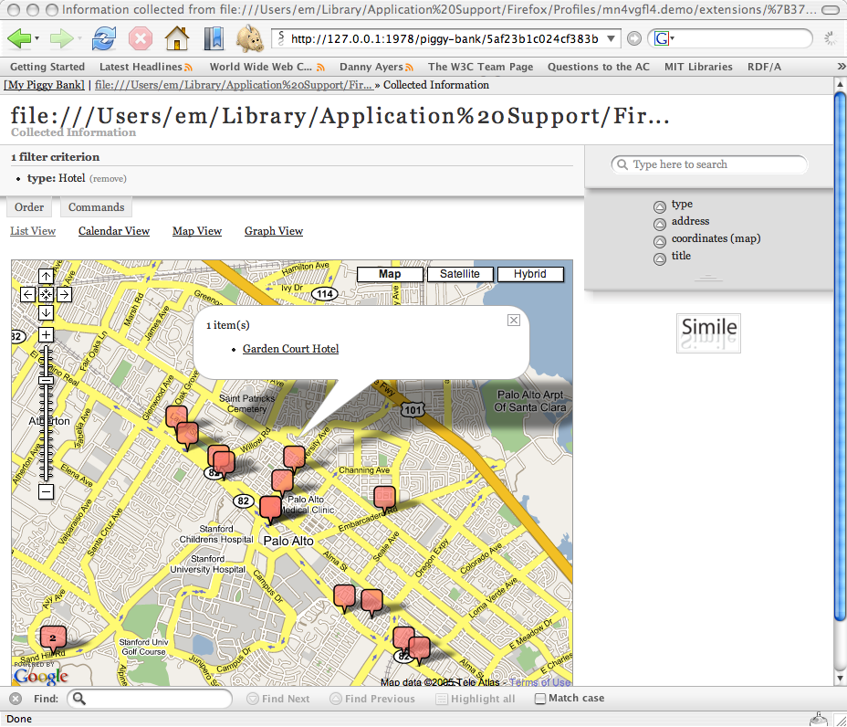This screenshot has height=727, width=847.
Task: Zoom in on map with plus button
Action: (47, 335)
